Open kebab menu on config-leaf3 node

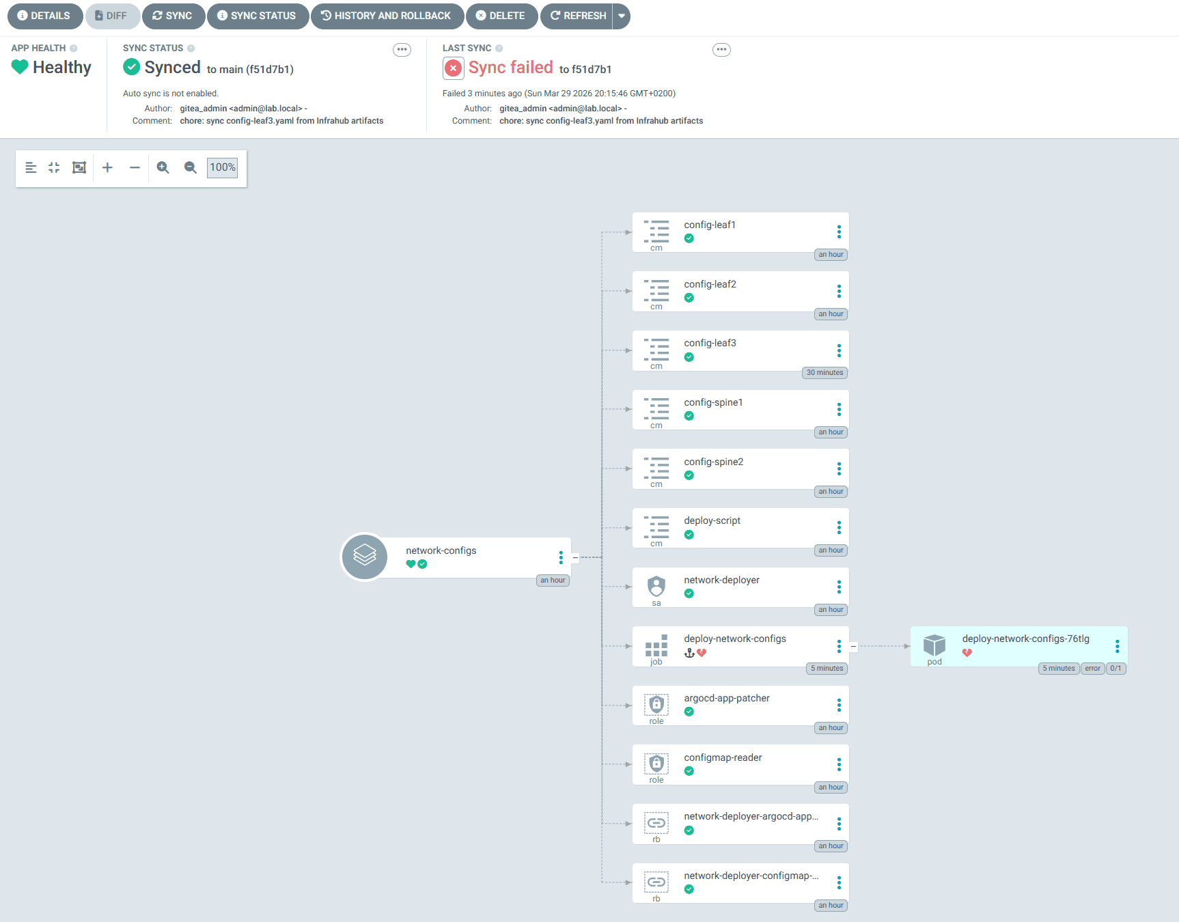tap(840, 350)
